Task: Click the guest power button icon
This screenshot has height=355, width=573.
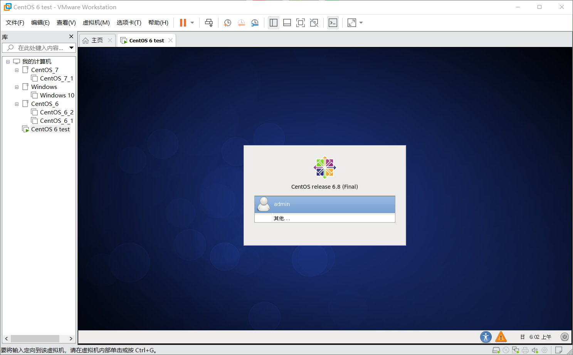Action: coord(565,337)
